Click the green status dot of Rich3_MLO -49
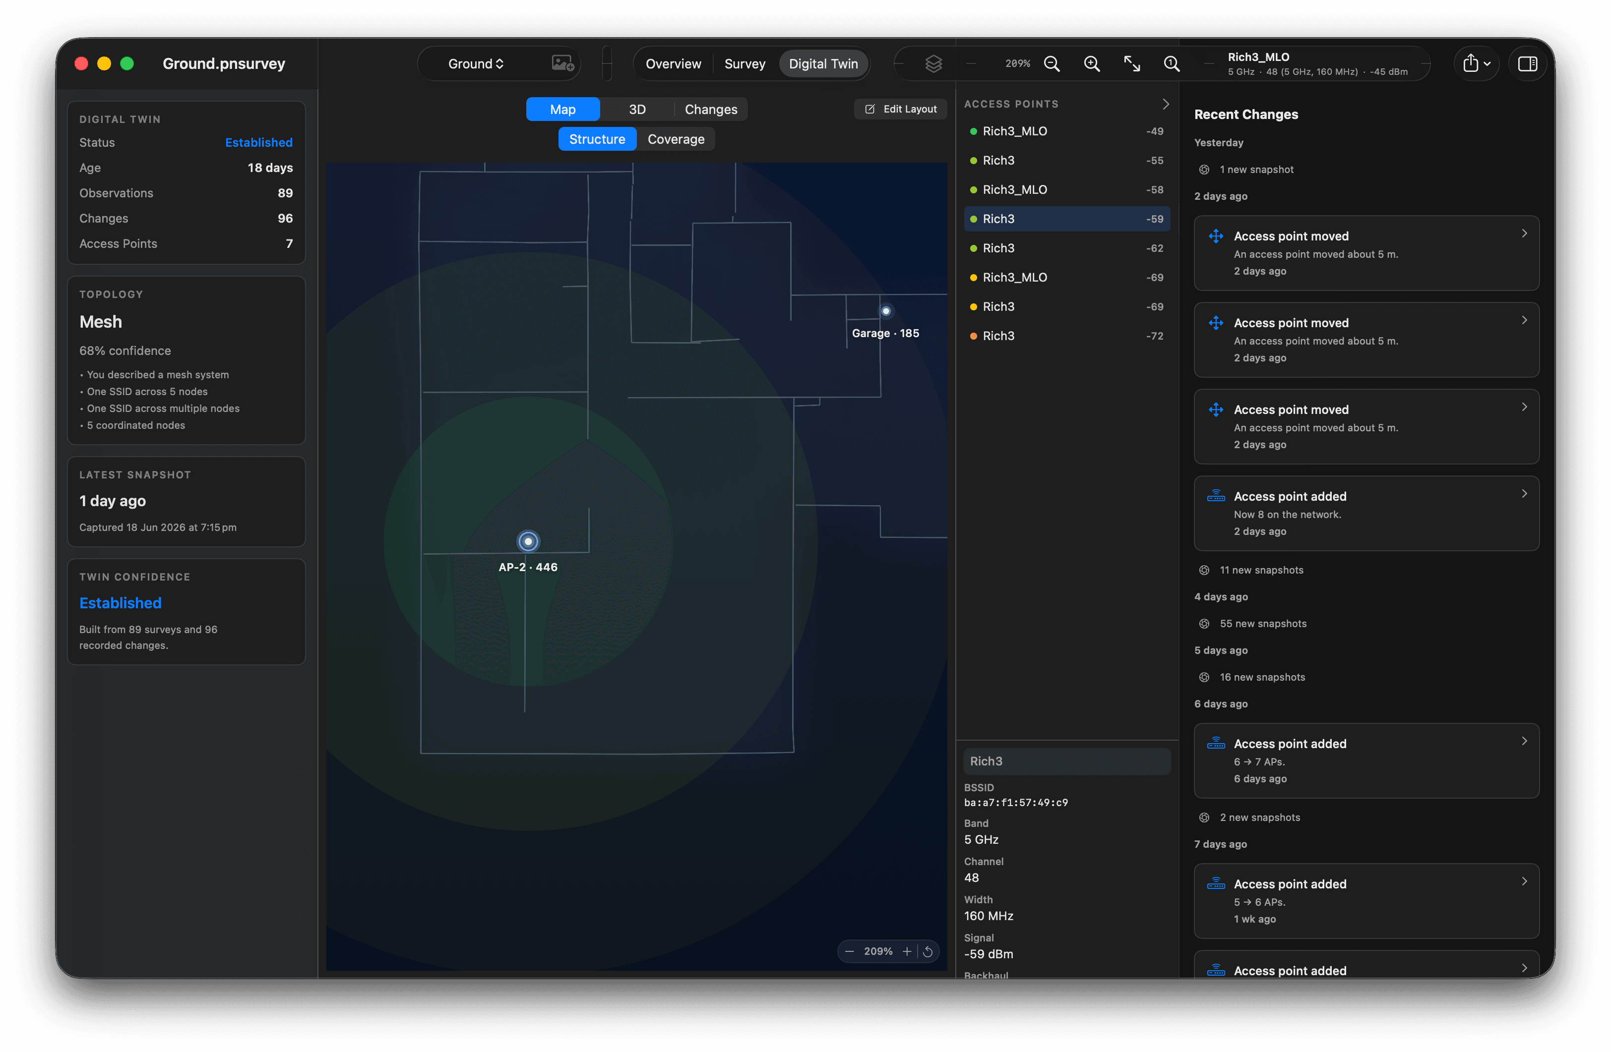 coord(973,131)
